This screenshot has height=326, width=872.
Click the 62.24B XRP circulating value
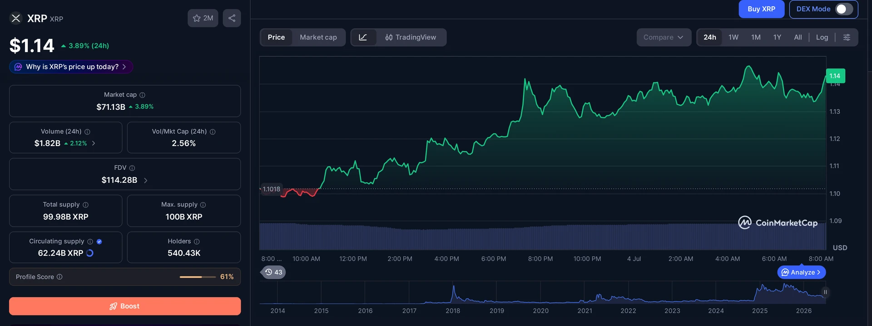(60, 253)
